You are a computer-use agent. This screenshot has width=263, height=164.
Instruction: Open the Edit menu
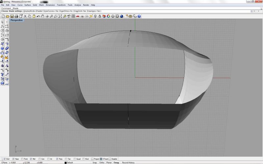coord(8,5)
